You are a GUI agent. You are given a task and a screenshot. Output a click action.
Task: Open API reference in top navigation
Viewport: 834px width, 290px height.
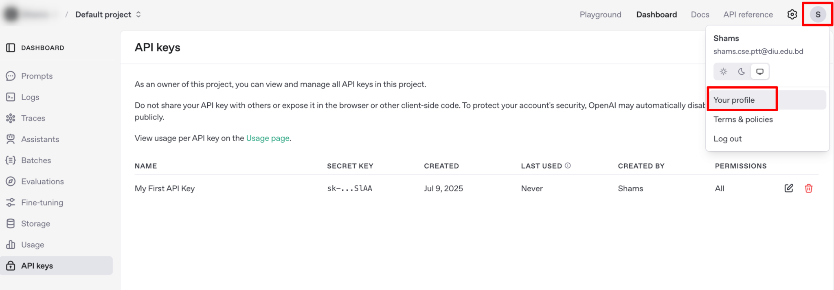point(748,15)
